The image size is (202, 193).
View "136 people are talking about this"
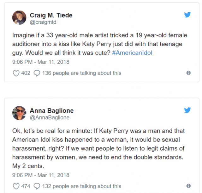click(x=81, y=73)
